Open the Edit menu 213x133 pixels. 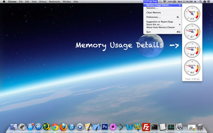coord(27,2)
